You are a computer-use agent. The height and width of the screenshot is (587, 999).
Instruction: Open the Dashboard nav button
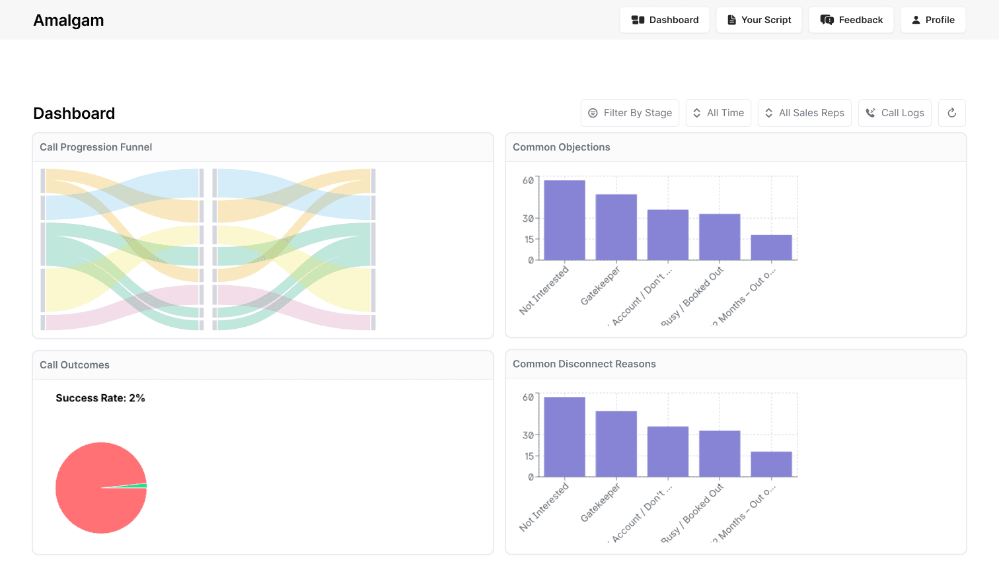[x=665, y=20]
